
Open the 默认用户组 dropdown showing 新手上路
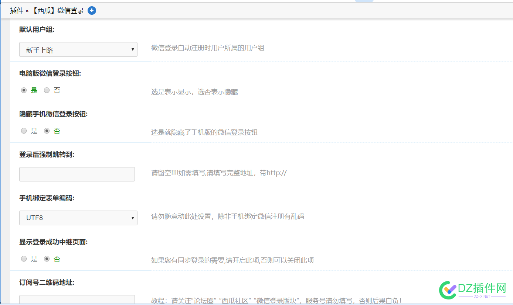pos(78,49)
